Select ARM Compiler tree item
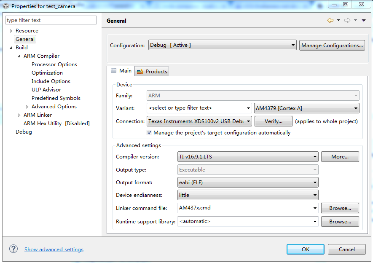This screenshot has height=263, width=373. [x=41, y=56]
